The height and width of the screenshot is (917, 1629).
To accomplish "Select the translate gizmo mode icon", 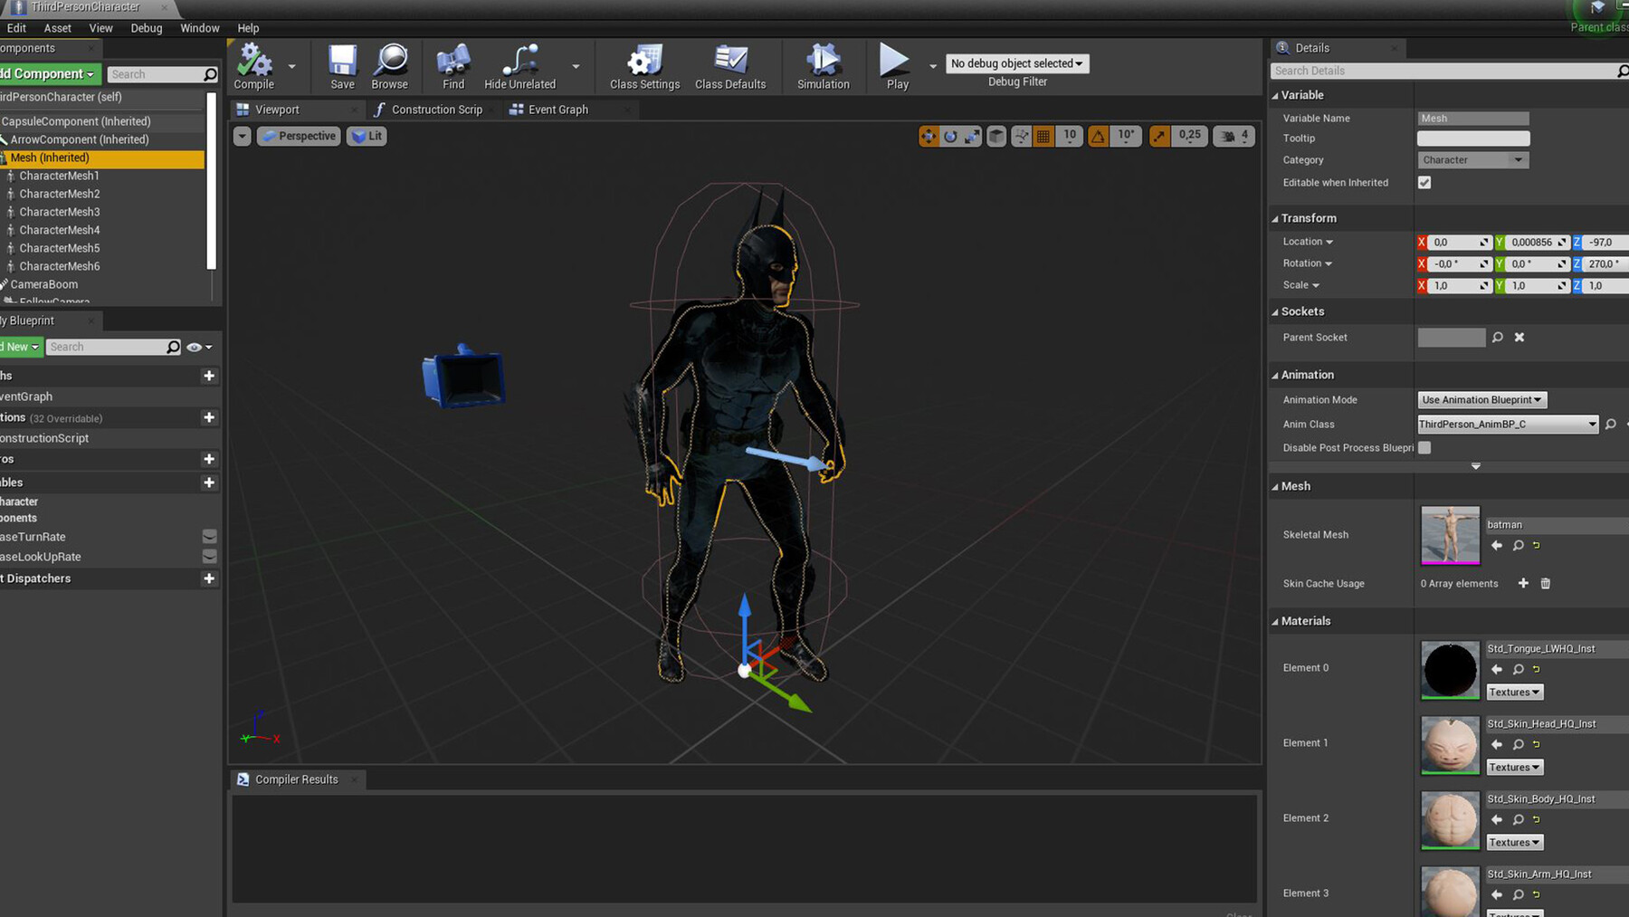I will click(929, 137).
